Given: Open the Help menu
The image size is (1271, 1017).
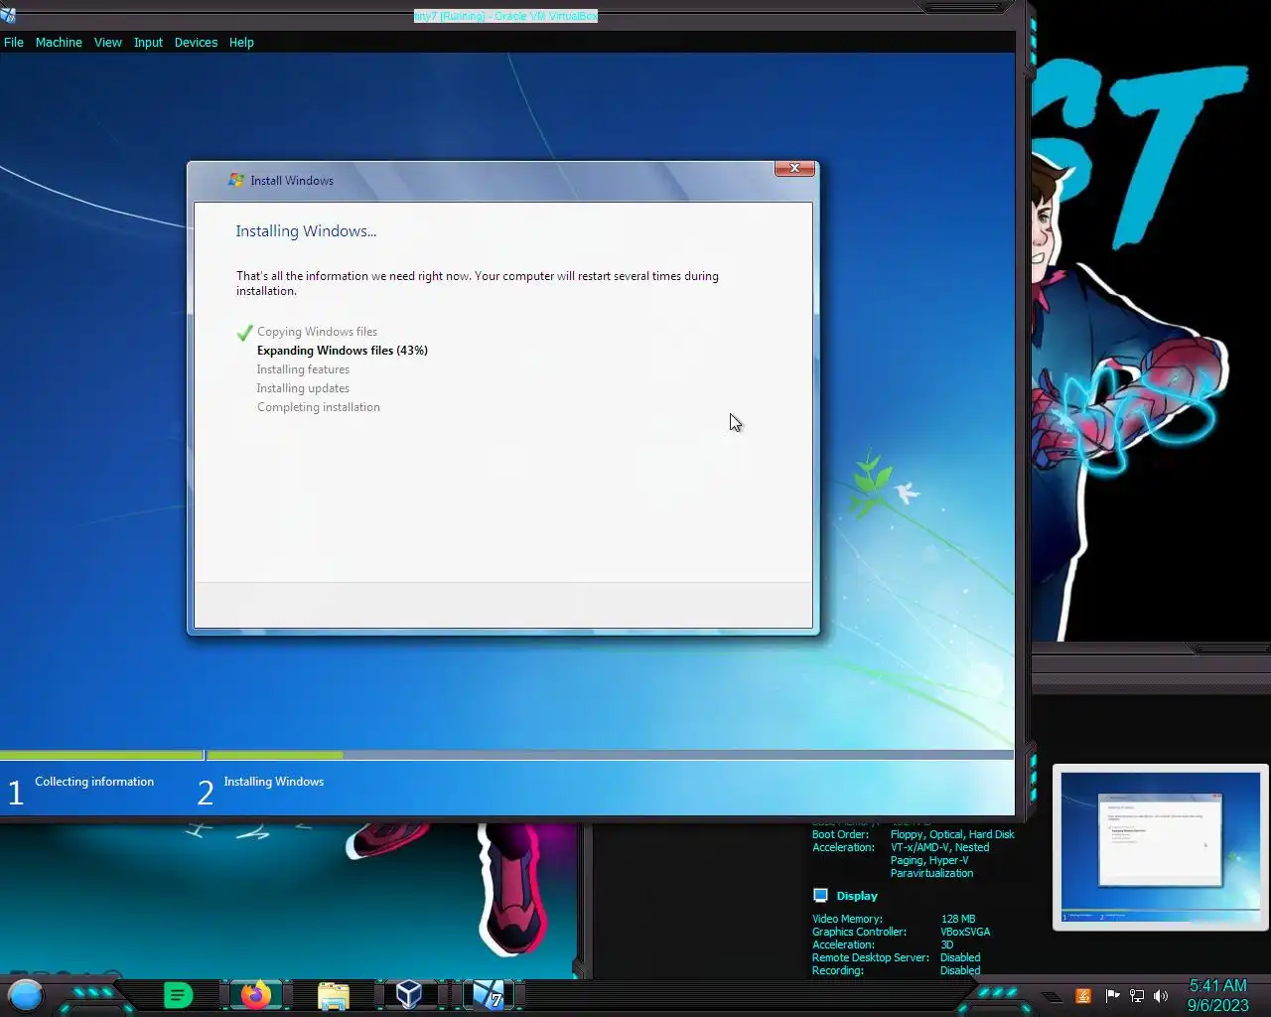Looking at the screenshot, I should click(241, 43).
